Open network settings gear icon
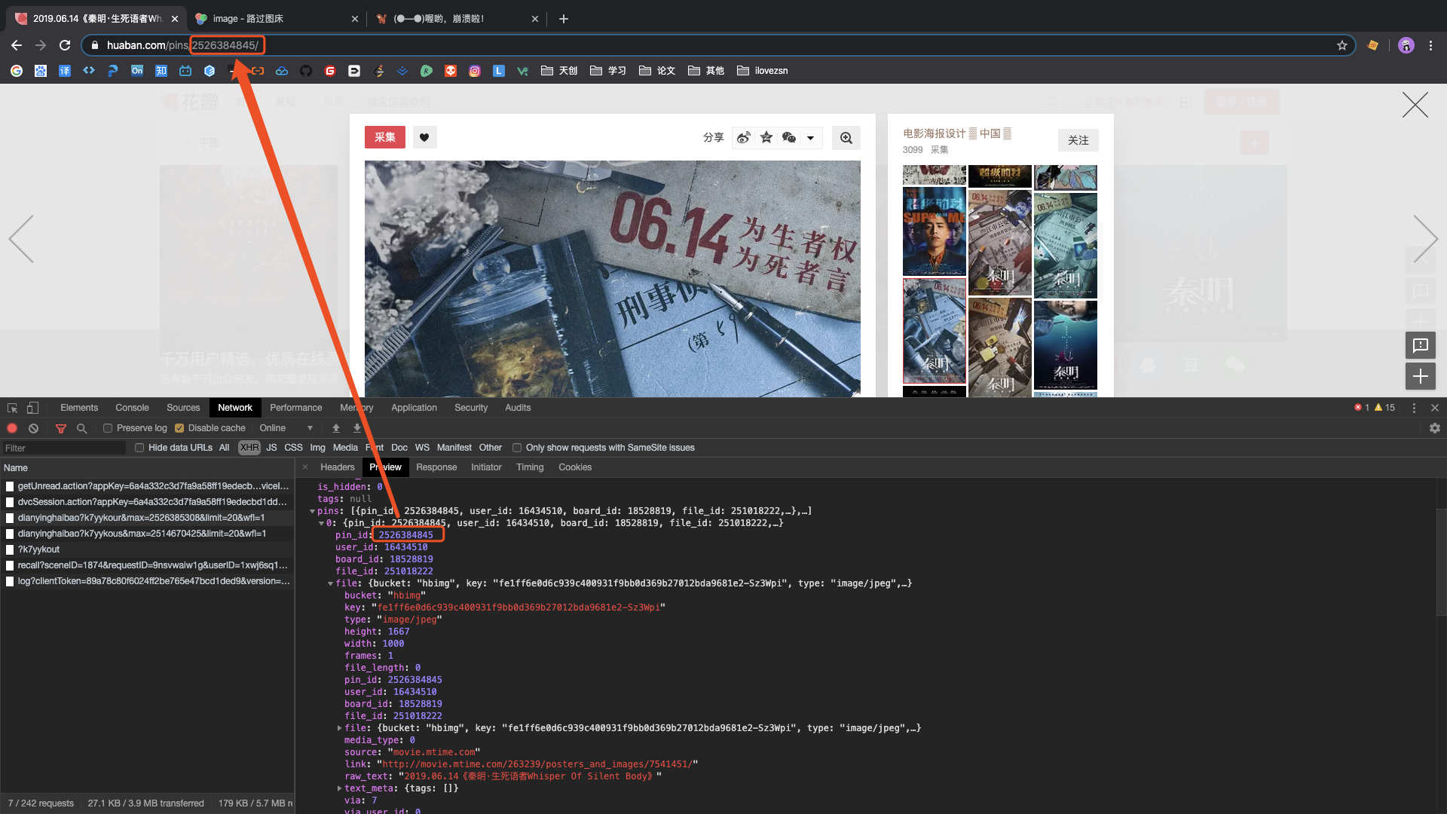Image resolution: width=1447 pixels, height=814 pixels. pos(1434,428)
